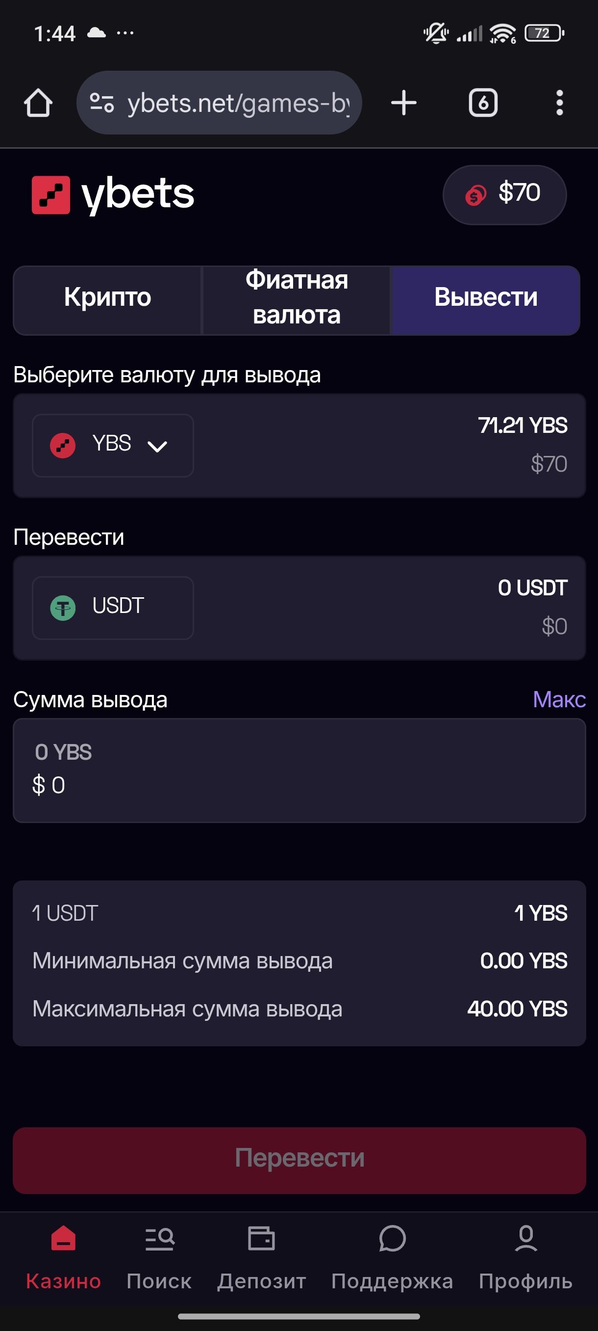This screenshot has width=598, height=1331.
Task: Expand the YBS currency dropdown
Action: point(113,445)
